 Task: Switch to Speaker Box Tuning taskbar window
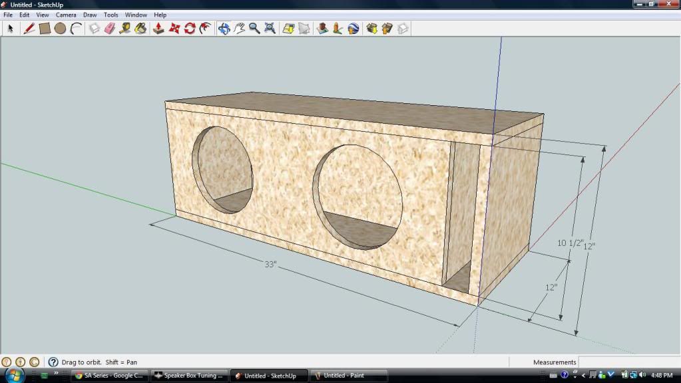[189, 376]
